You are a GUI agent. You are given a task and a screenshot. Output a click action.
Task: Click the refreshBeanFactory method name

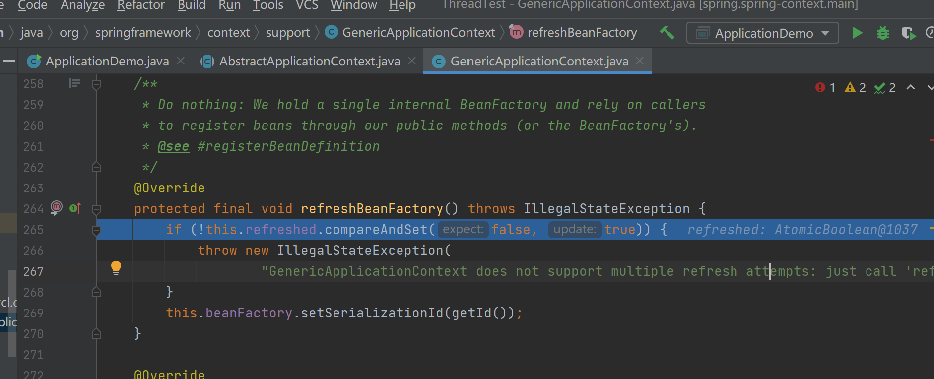point(372,209)
